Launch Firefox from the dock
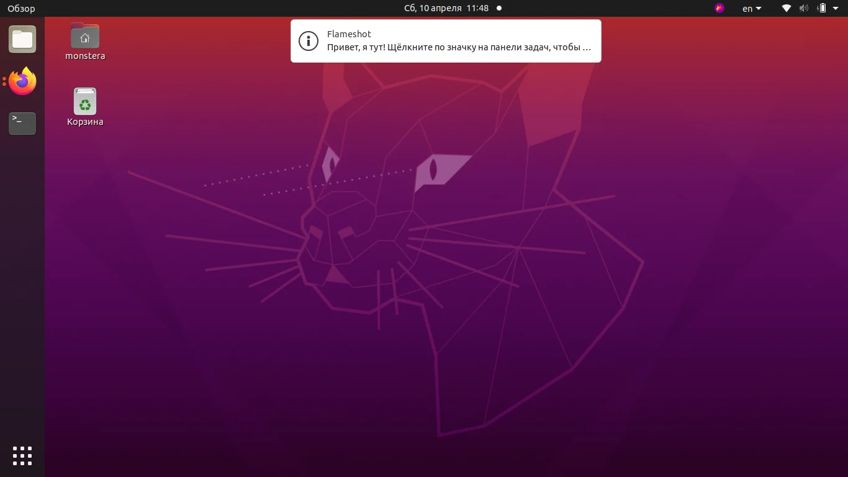 coord(22,81)
